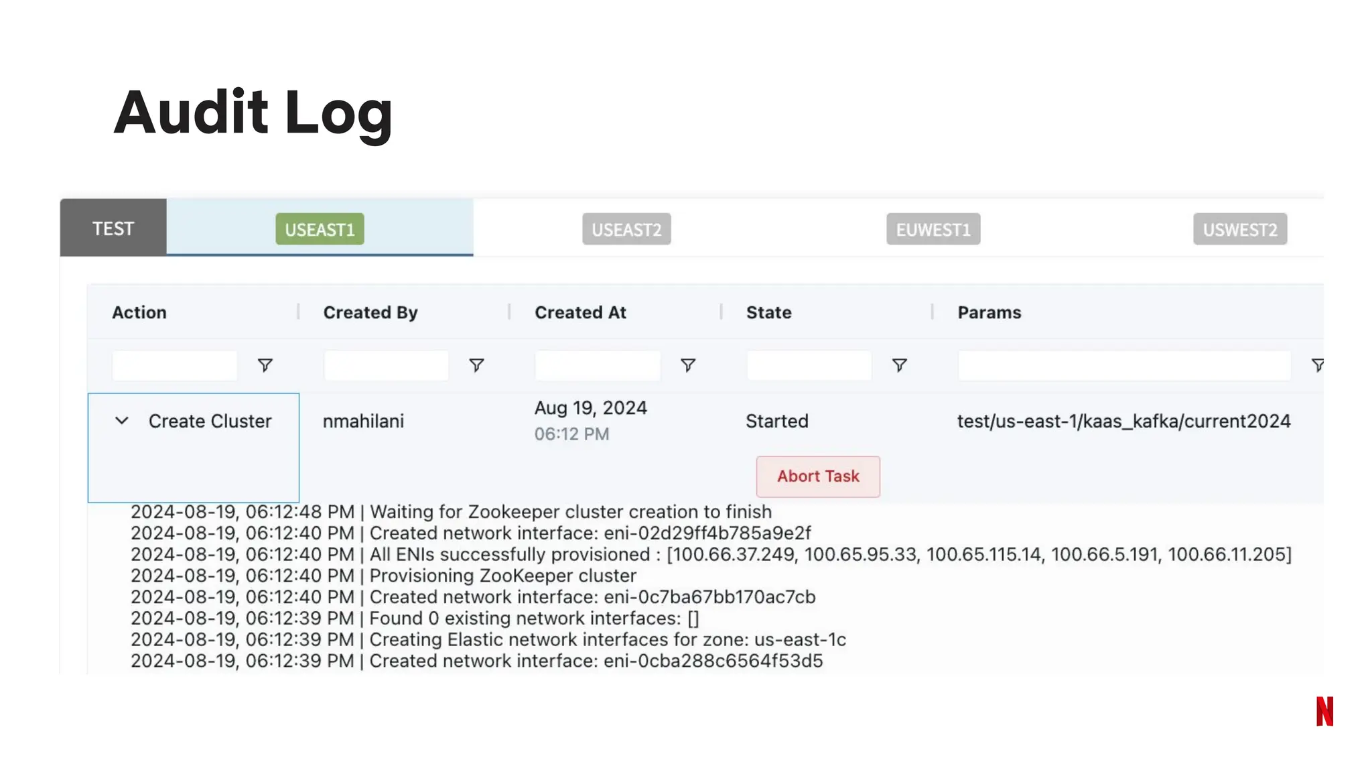Click the nmahilani creator cell
This screenshot has height=772, width=1372.
tap(363, 421)
